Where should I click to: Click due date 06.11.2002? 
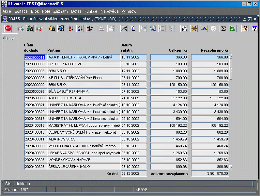pos(134,85)
